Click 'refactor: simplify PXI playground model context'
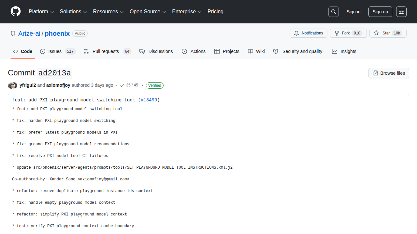 tap(69, 214)
